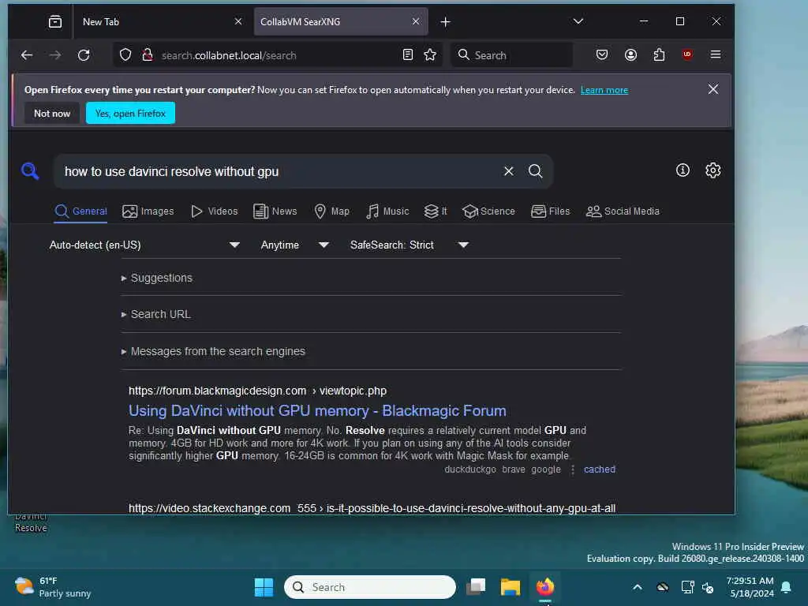Viewport: 808px width, 606px height.
Task: Click the taskbar Search box
Action: [370, 587]
